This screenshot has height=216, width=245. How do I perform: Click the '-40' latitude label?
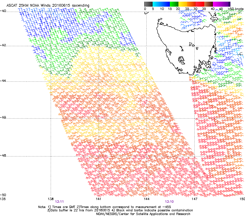pyautogui.click(x=3, y=11)
